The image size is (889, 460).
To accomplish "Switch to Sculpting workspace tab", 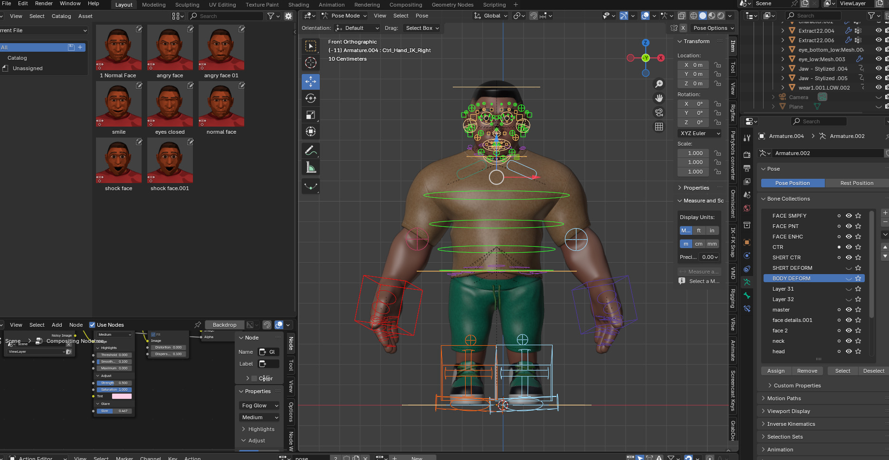I will point(187,5).
